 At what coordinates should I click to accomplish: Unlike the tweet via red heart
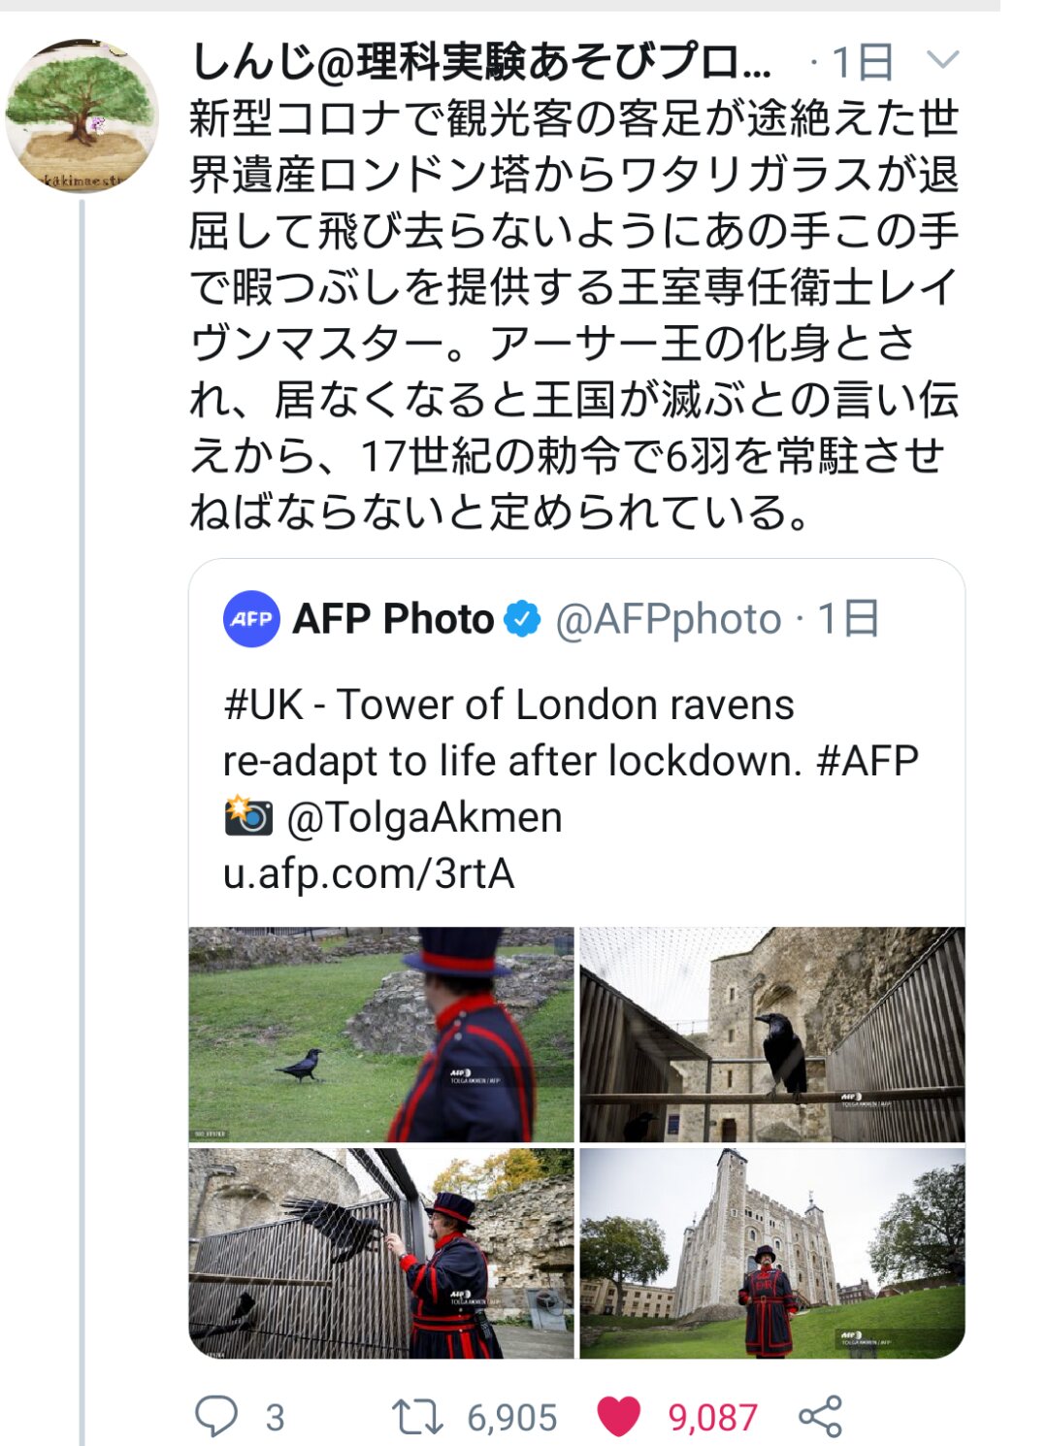(x=619, y=1417)
